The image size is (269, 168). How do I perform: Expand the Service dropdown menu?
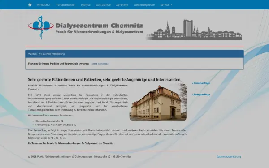coord(166,5)
